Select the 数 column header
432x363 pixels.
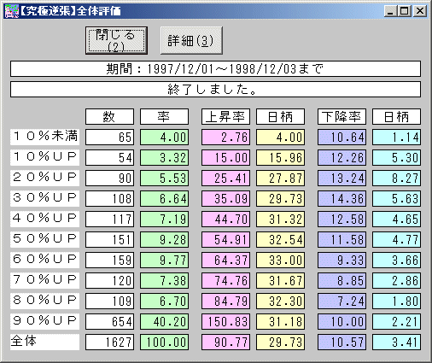109,116
